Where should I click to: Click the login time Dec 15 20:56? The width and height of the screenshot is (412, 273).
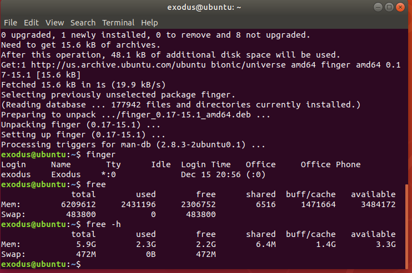pos(211,174)
